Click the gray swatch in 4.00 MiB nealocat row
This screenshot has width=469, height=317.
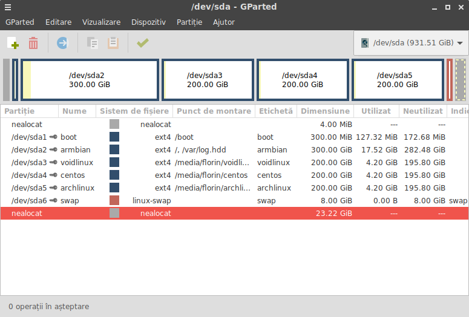(x=114, y=124)
